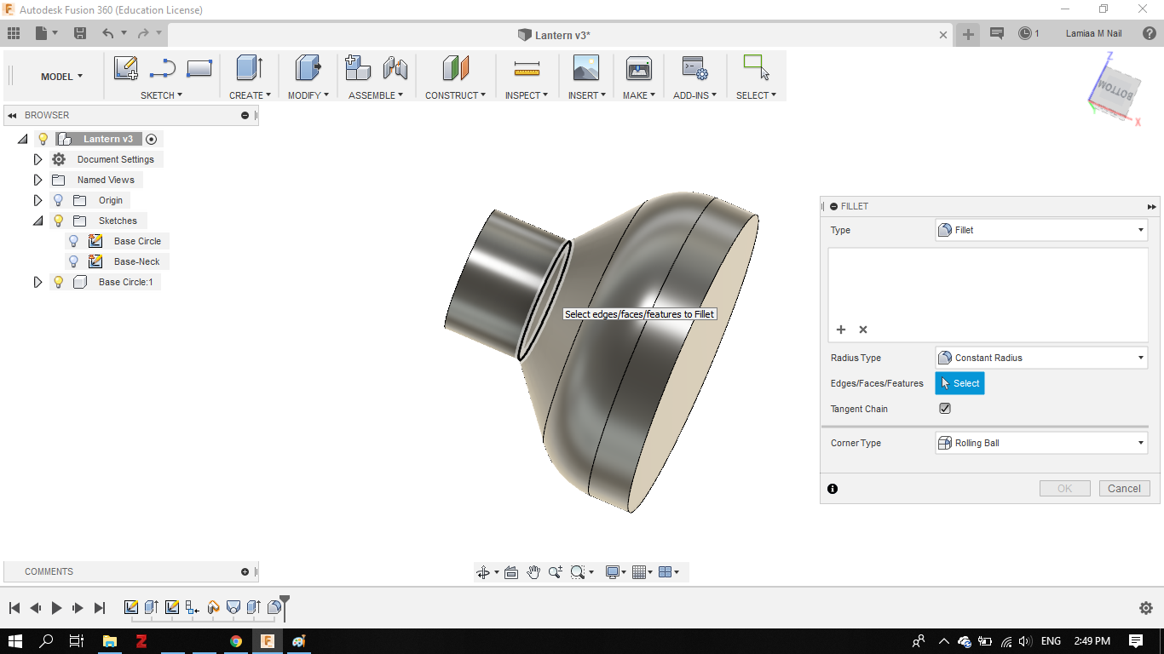Activate the Lantern v3 component radio button
This screenshot has width=1164, height=654.
point(152,139)
